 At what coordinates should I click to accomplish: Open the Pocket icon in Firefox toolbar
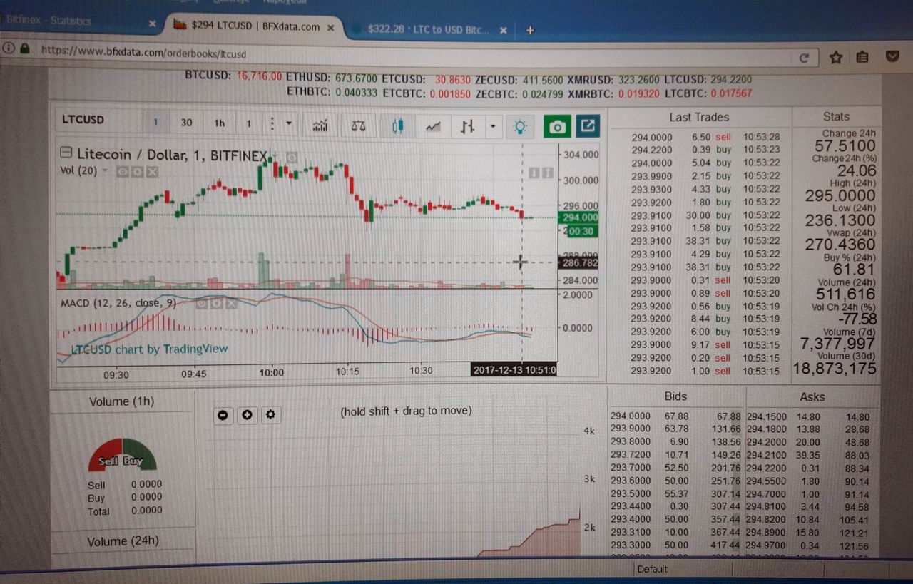[892, 56]
